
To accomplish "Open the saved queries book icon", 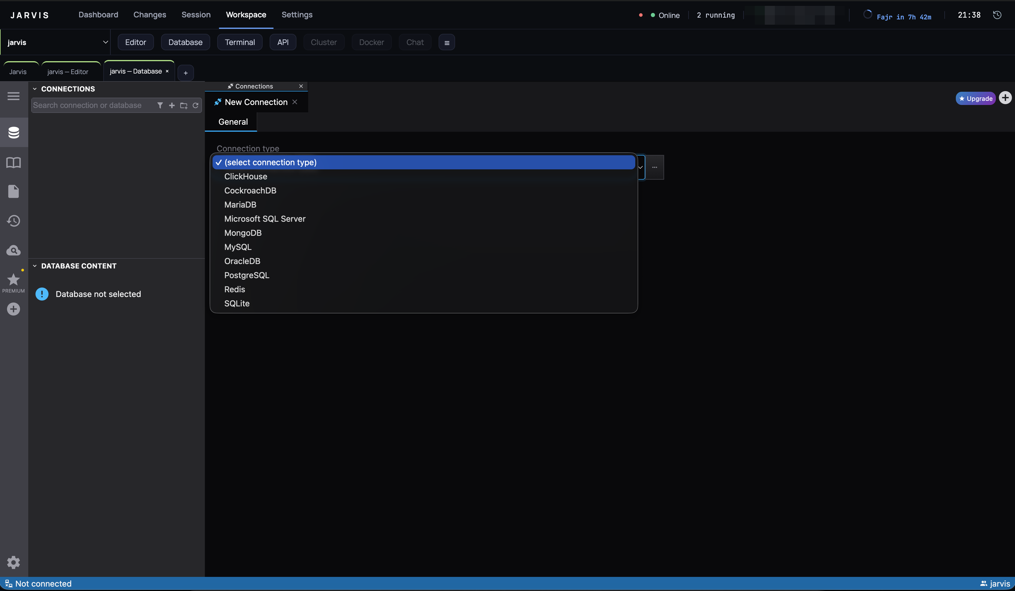I will [14, 162].
